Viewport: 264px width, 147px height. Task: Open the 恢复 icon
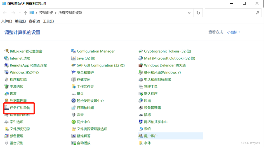pyautogui.click(x=6, y=94)
